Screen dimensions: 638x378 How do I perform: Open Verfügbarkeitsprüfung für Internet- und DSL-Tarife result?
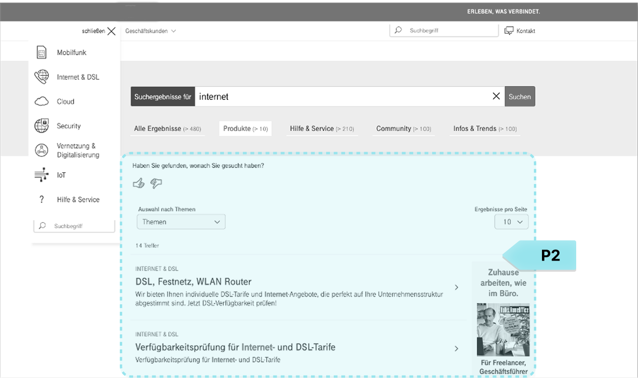[x=235, y=347]
